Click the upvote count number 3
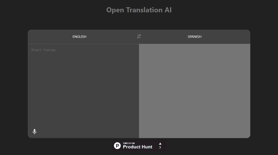This screenshot has height=155, width=278. click(160, 148)
